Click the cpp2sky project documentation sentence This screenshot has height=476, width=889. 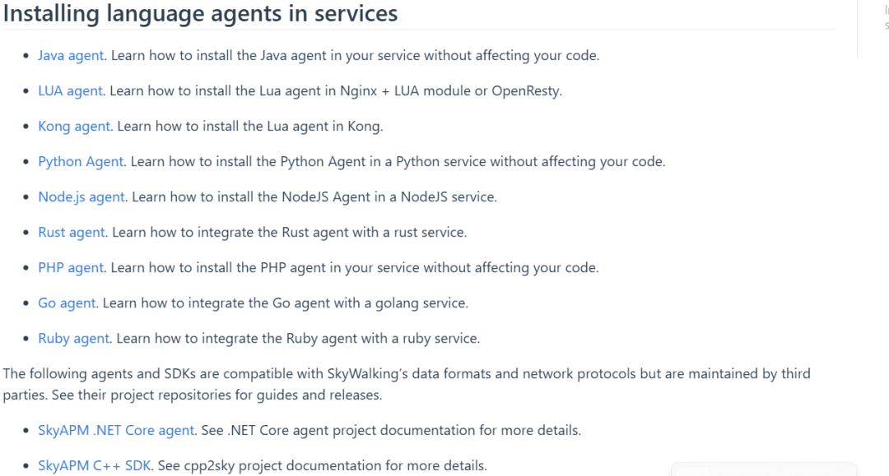[x=323, y=466]
